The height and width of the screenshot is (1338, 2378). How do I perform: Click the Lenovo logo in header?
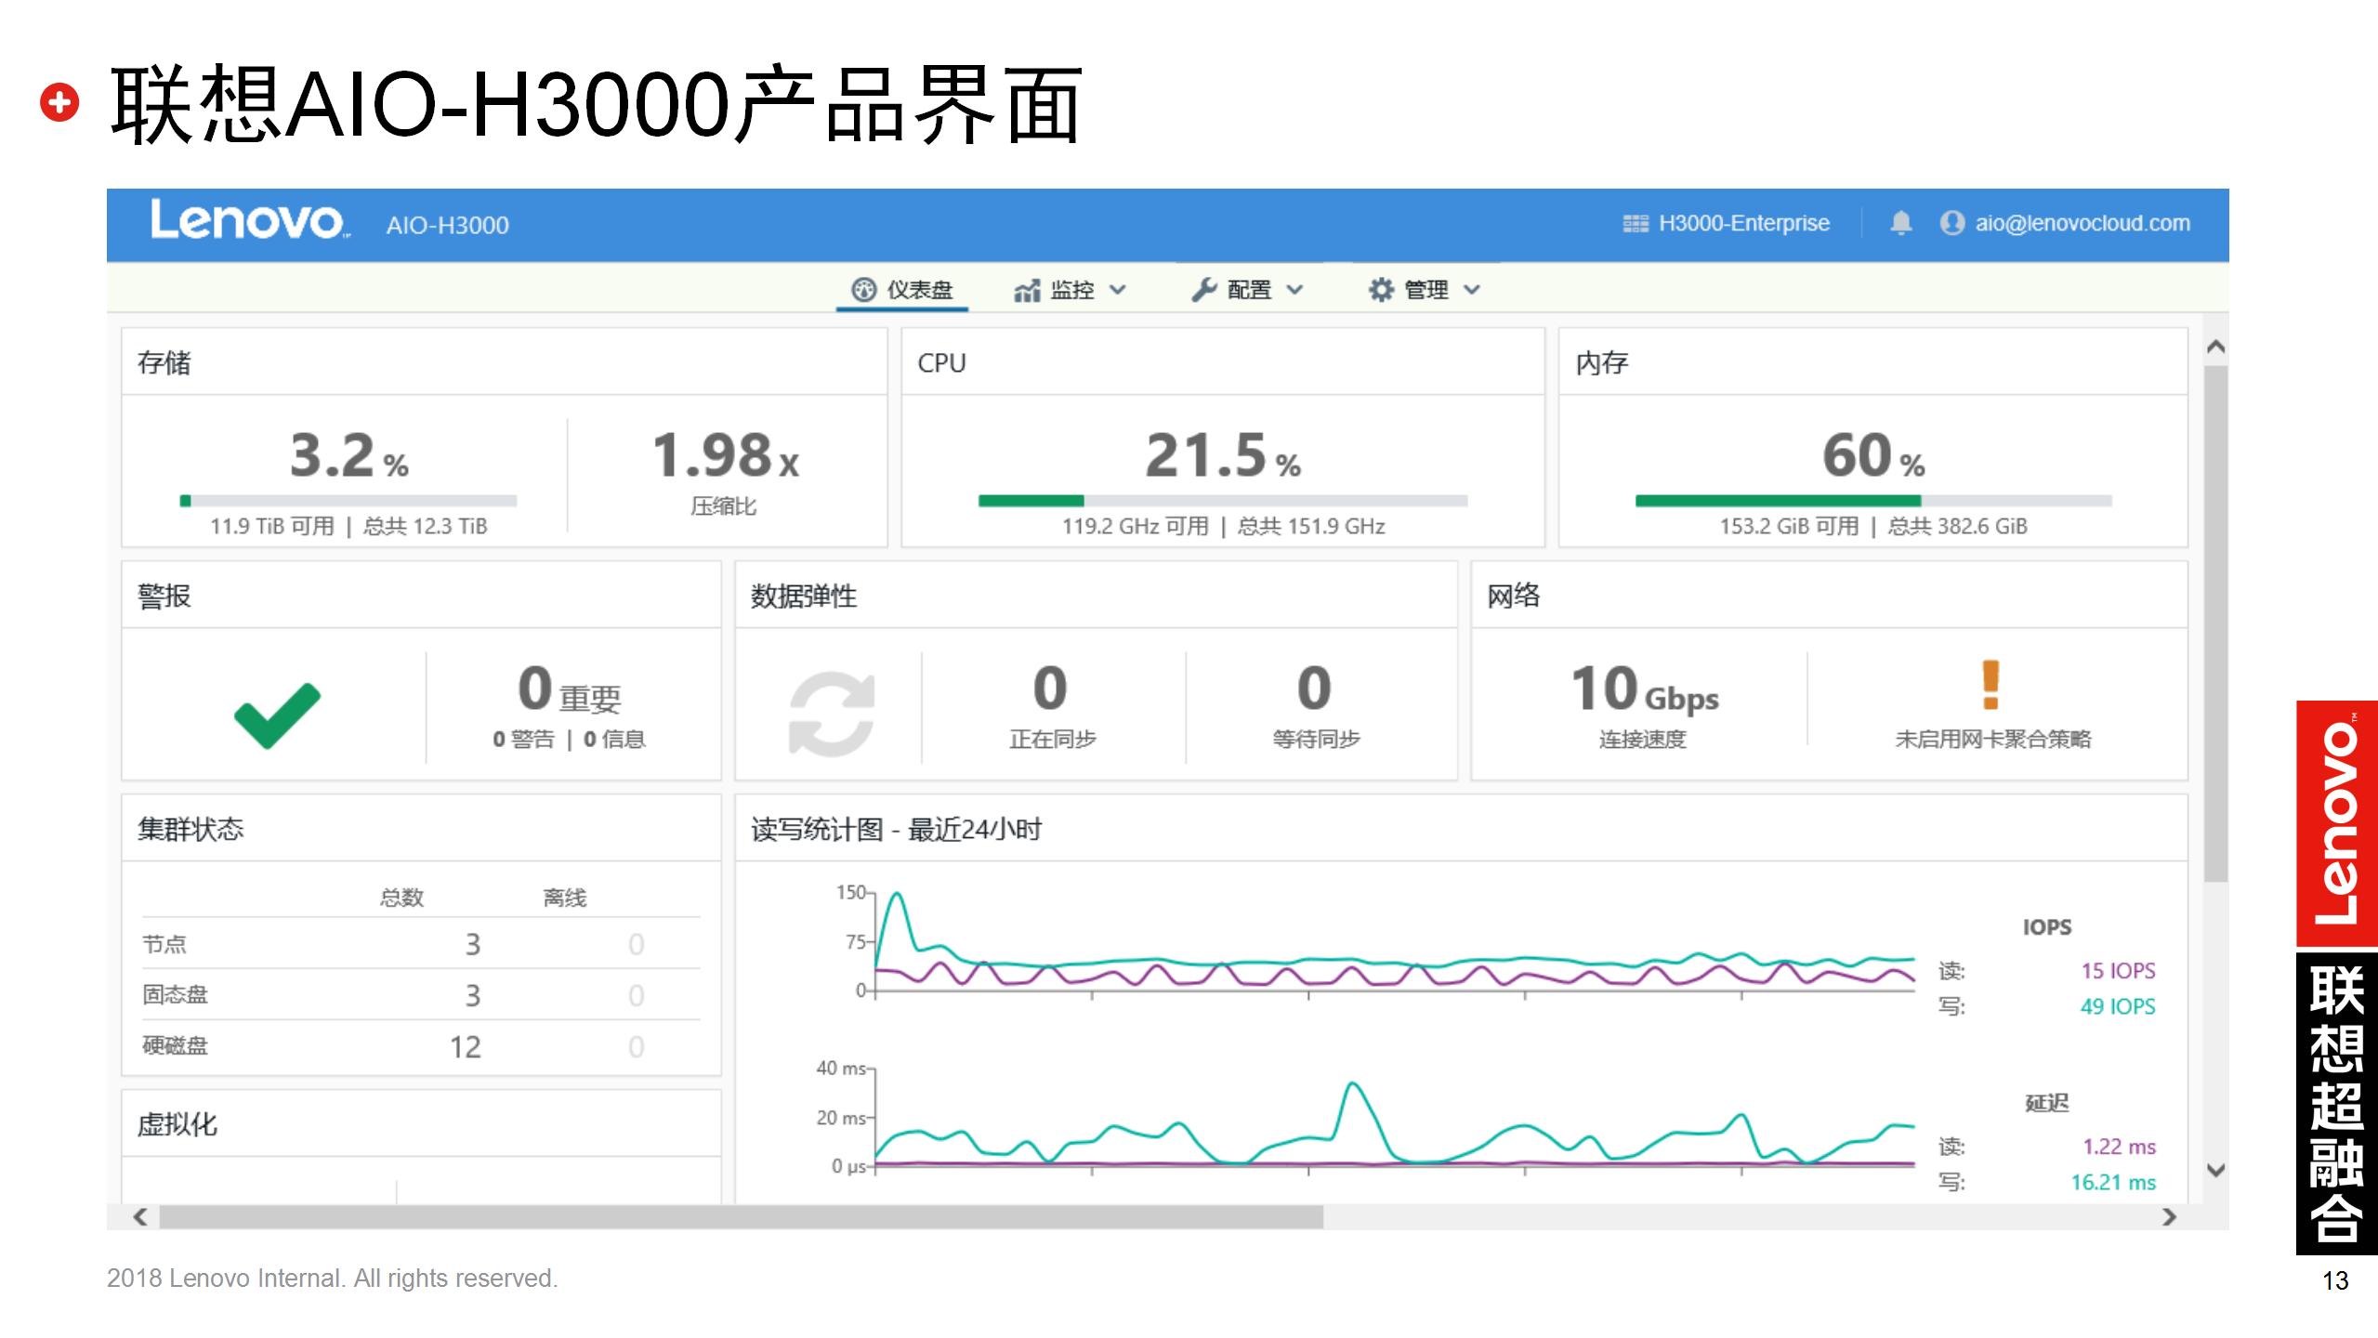tap(250, 221)
